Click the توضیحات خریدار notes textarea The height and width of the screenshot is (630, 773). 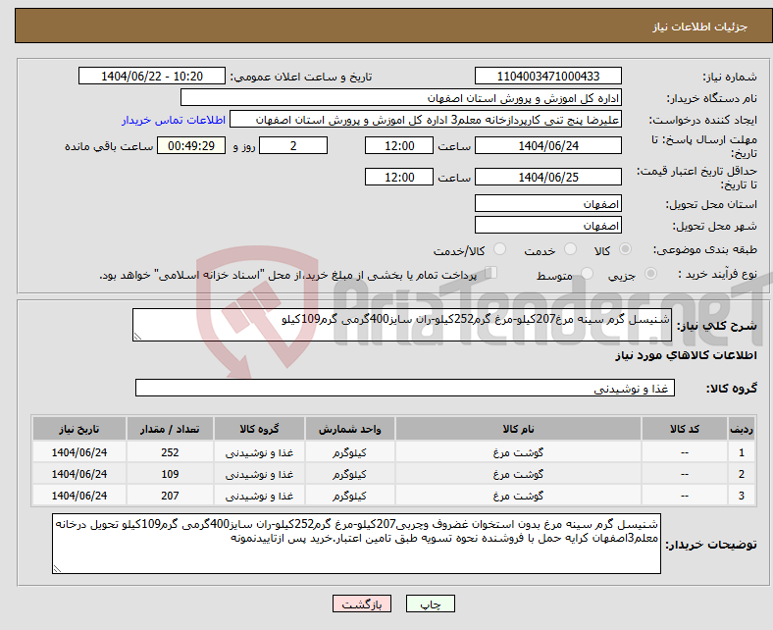[356, 544]
